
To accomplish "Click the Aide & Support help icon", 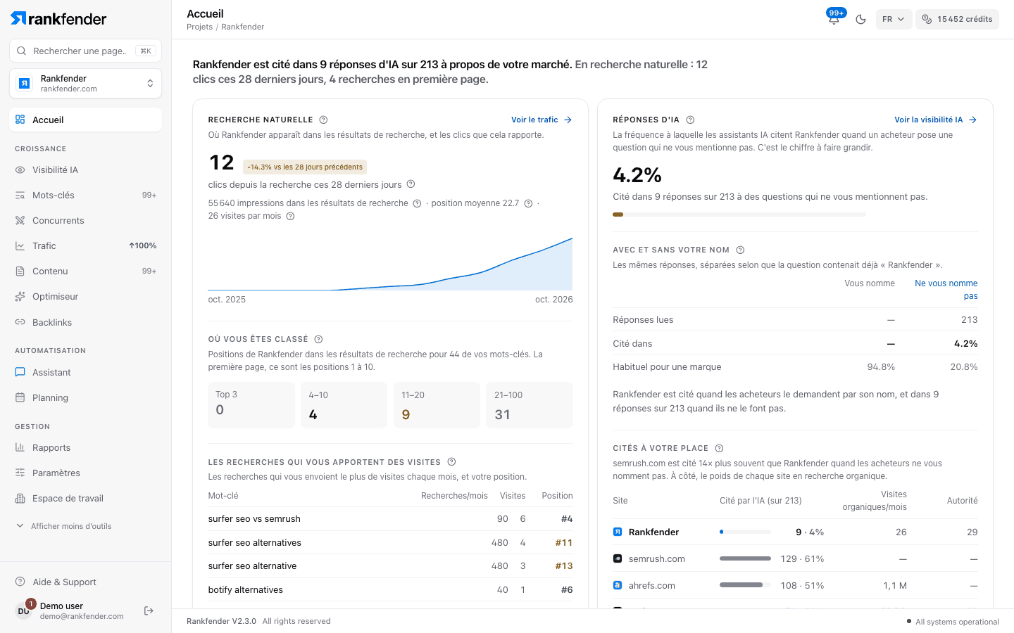I will pyautogui.click(x=20, y=582).
